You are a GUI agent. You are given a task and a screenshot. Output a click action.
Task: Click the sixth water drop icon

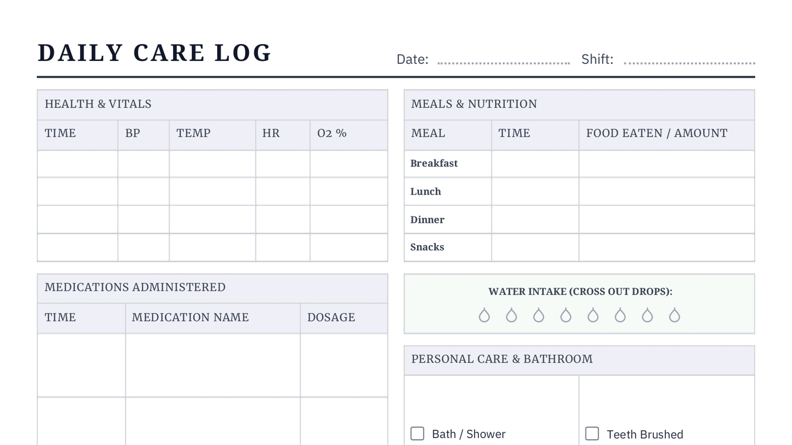click(620, 315)
